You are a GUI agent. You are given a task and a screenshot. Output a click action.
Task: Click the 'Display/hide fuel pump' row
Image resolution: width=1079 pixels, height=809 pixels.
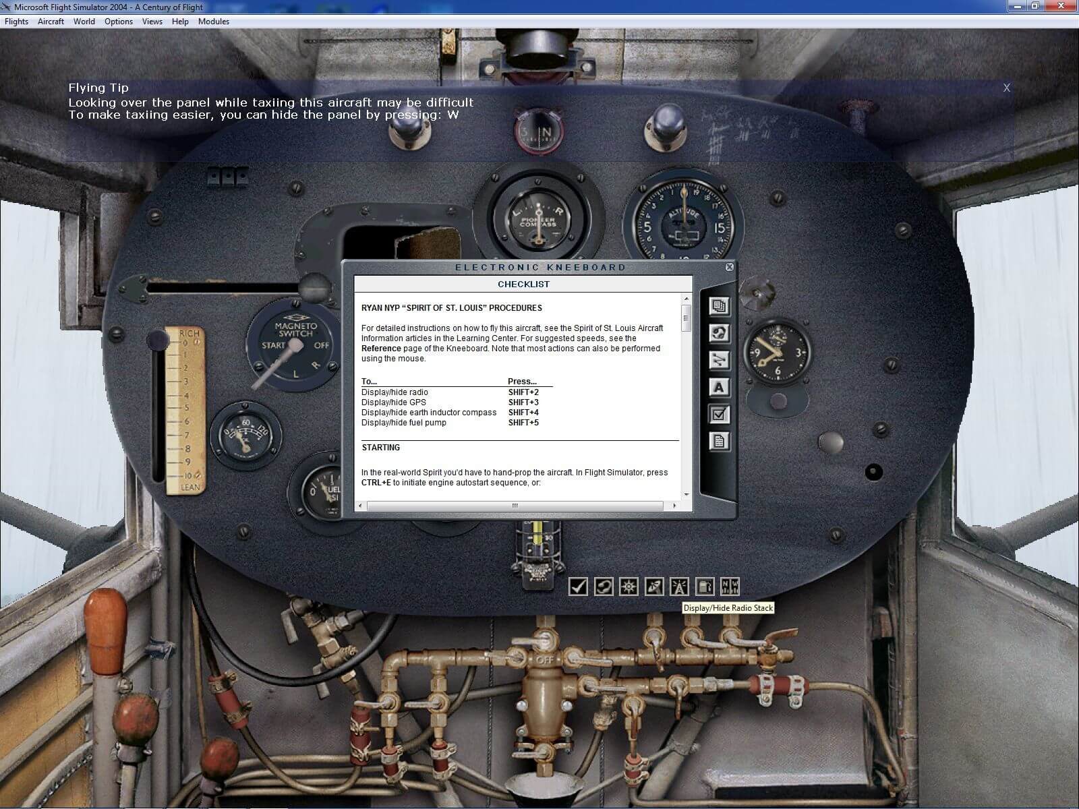450,423
